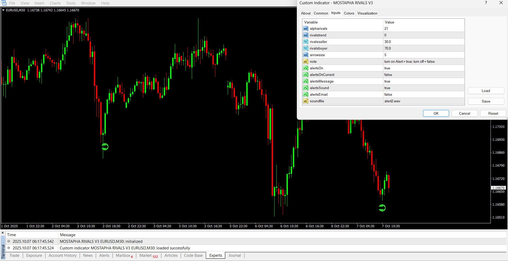This screenshot has width=508, height=261.
Task: Switch to the Colors tab
Action: (x=349, y=13)
